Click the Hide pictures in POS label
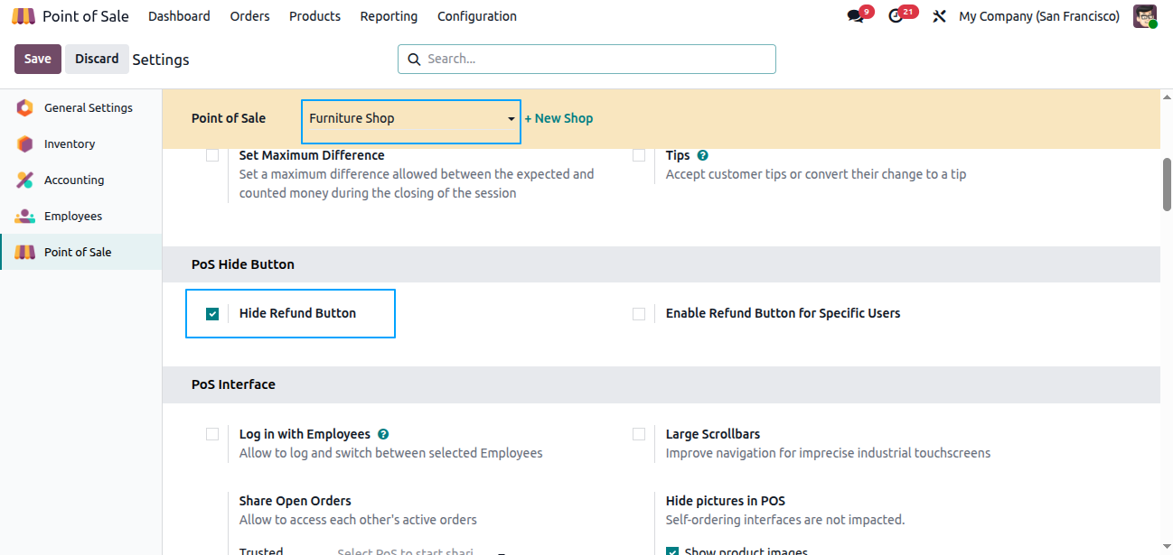This screenshot has width=1173, height=555. pos(726,501)
